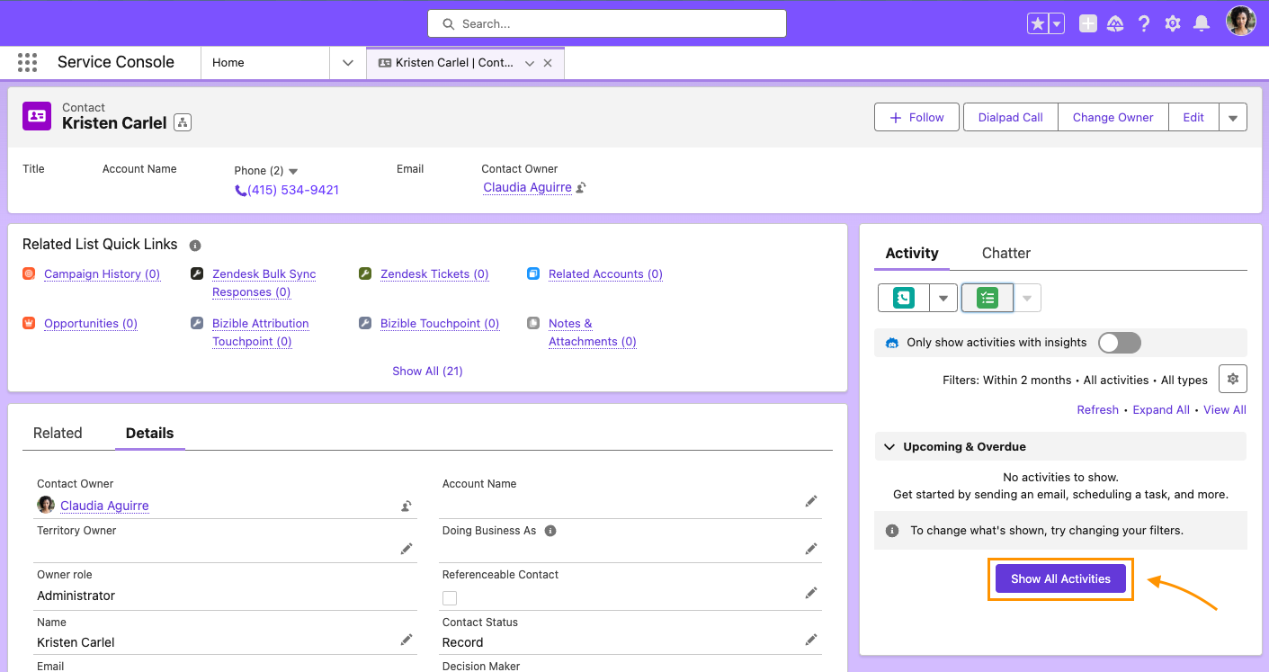Edit Doing Business As pencil icon
The height and width of the screenshot is (672, 1269).
pyautogui.click(x=811, y=548)
